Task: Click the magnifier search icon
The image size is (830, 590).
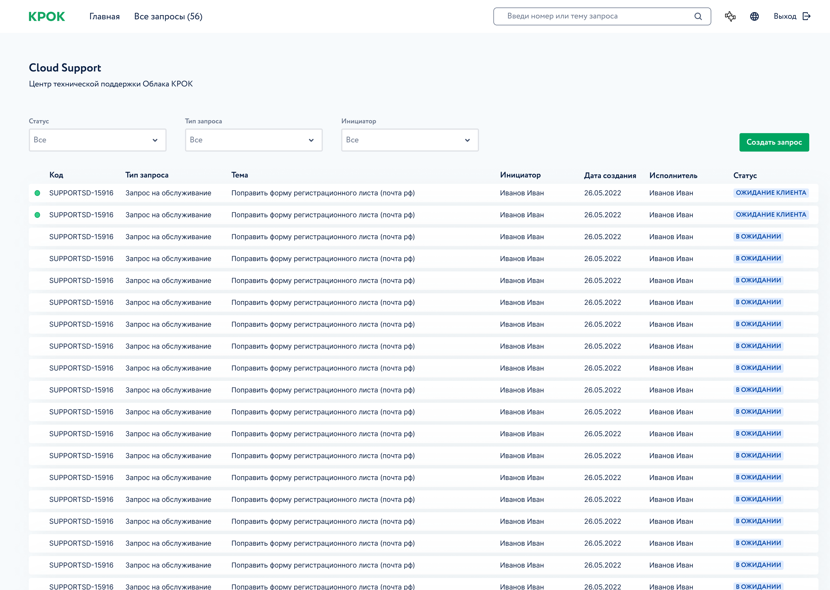Action: 698,16
